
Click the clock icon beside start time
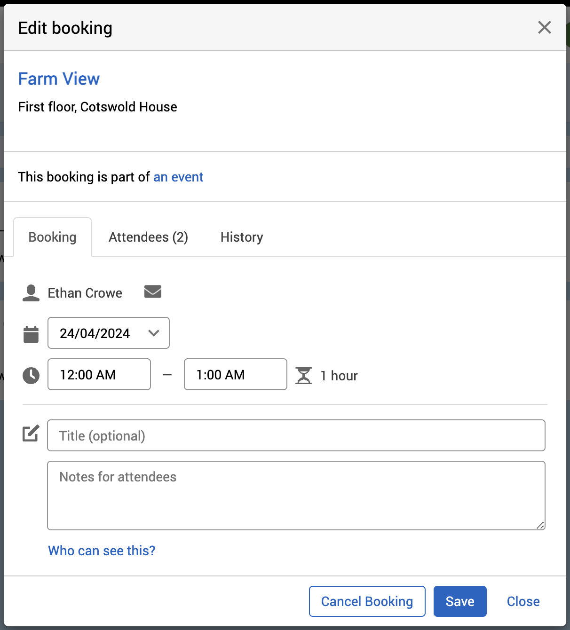click(x=31, y=376)
